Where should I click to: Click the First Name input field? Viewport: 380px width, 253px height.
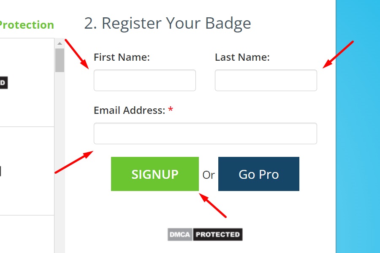pyautogui.click(x=145, y=81)
